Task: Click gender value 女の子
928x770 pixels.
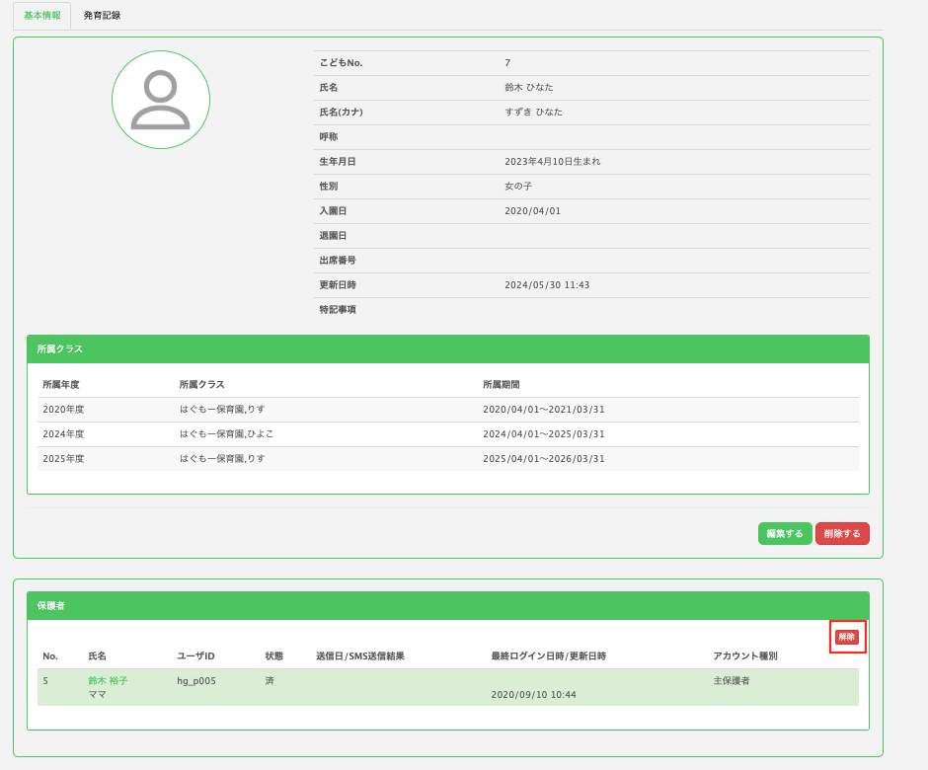Action: pyautogui.click(x=518, y=186)
